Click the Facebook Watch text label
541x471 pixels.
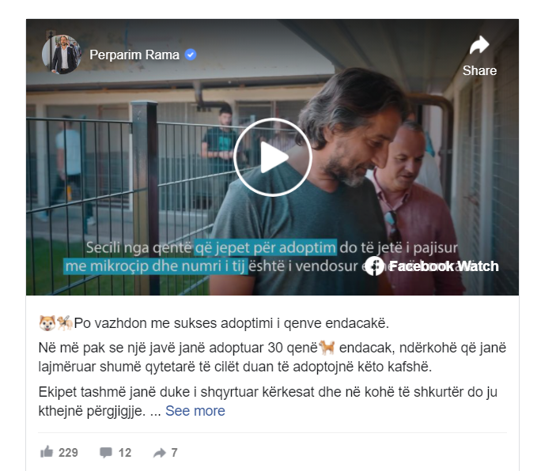tap(444, 266)
